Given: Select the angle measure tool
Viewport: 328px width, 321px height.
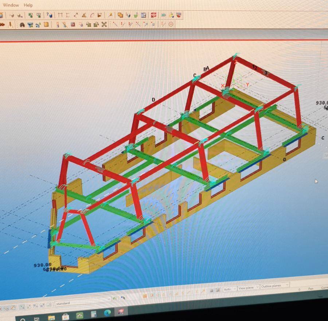Looking at the screenshot, I should [84, 15].
